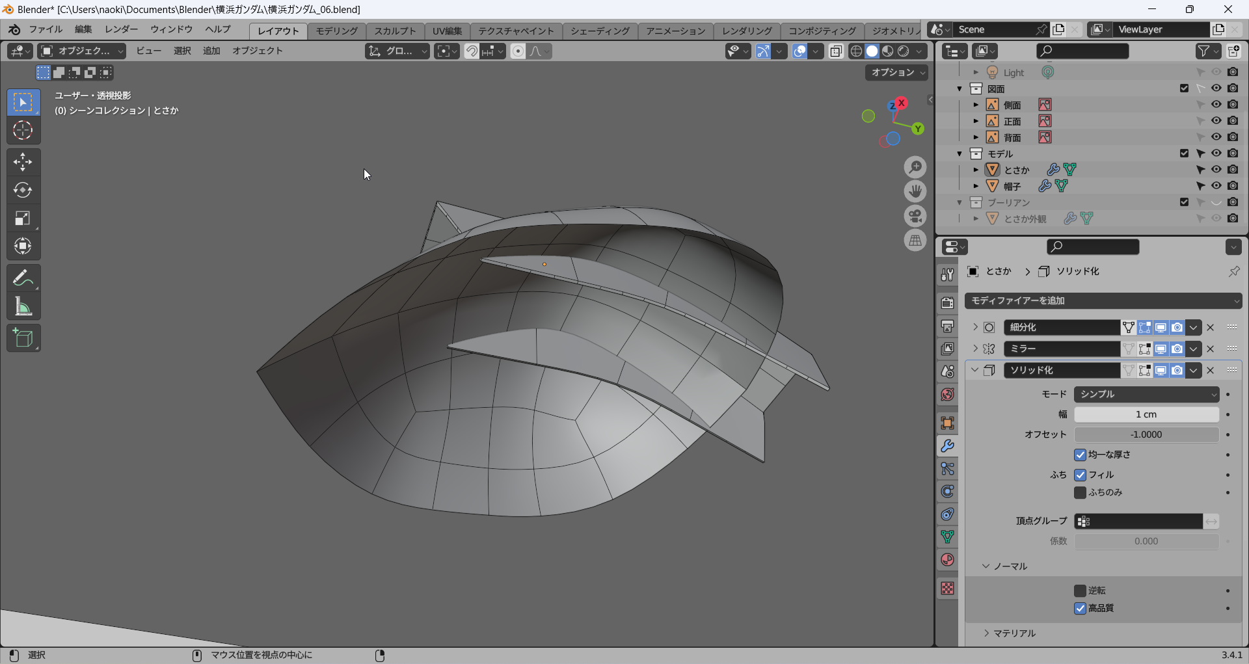Open the モード シンプル dropdown
Viewport: 1249px width, 664px height.
pyautogui.click(x=1146, y=394)
